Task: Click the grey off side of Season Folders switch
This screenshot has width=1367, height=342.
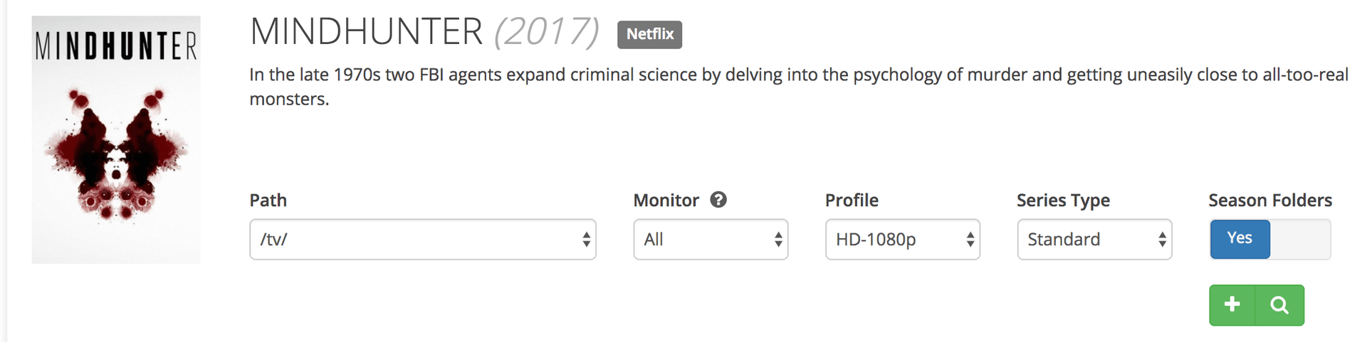Action: (1301, 239)
